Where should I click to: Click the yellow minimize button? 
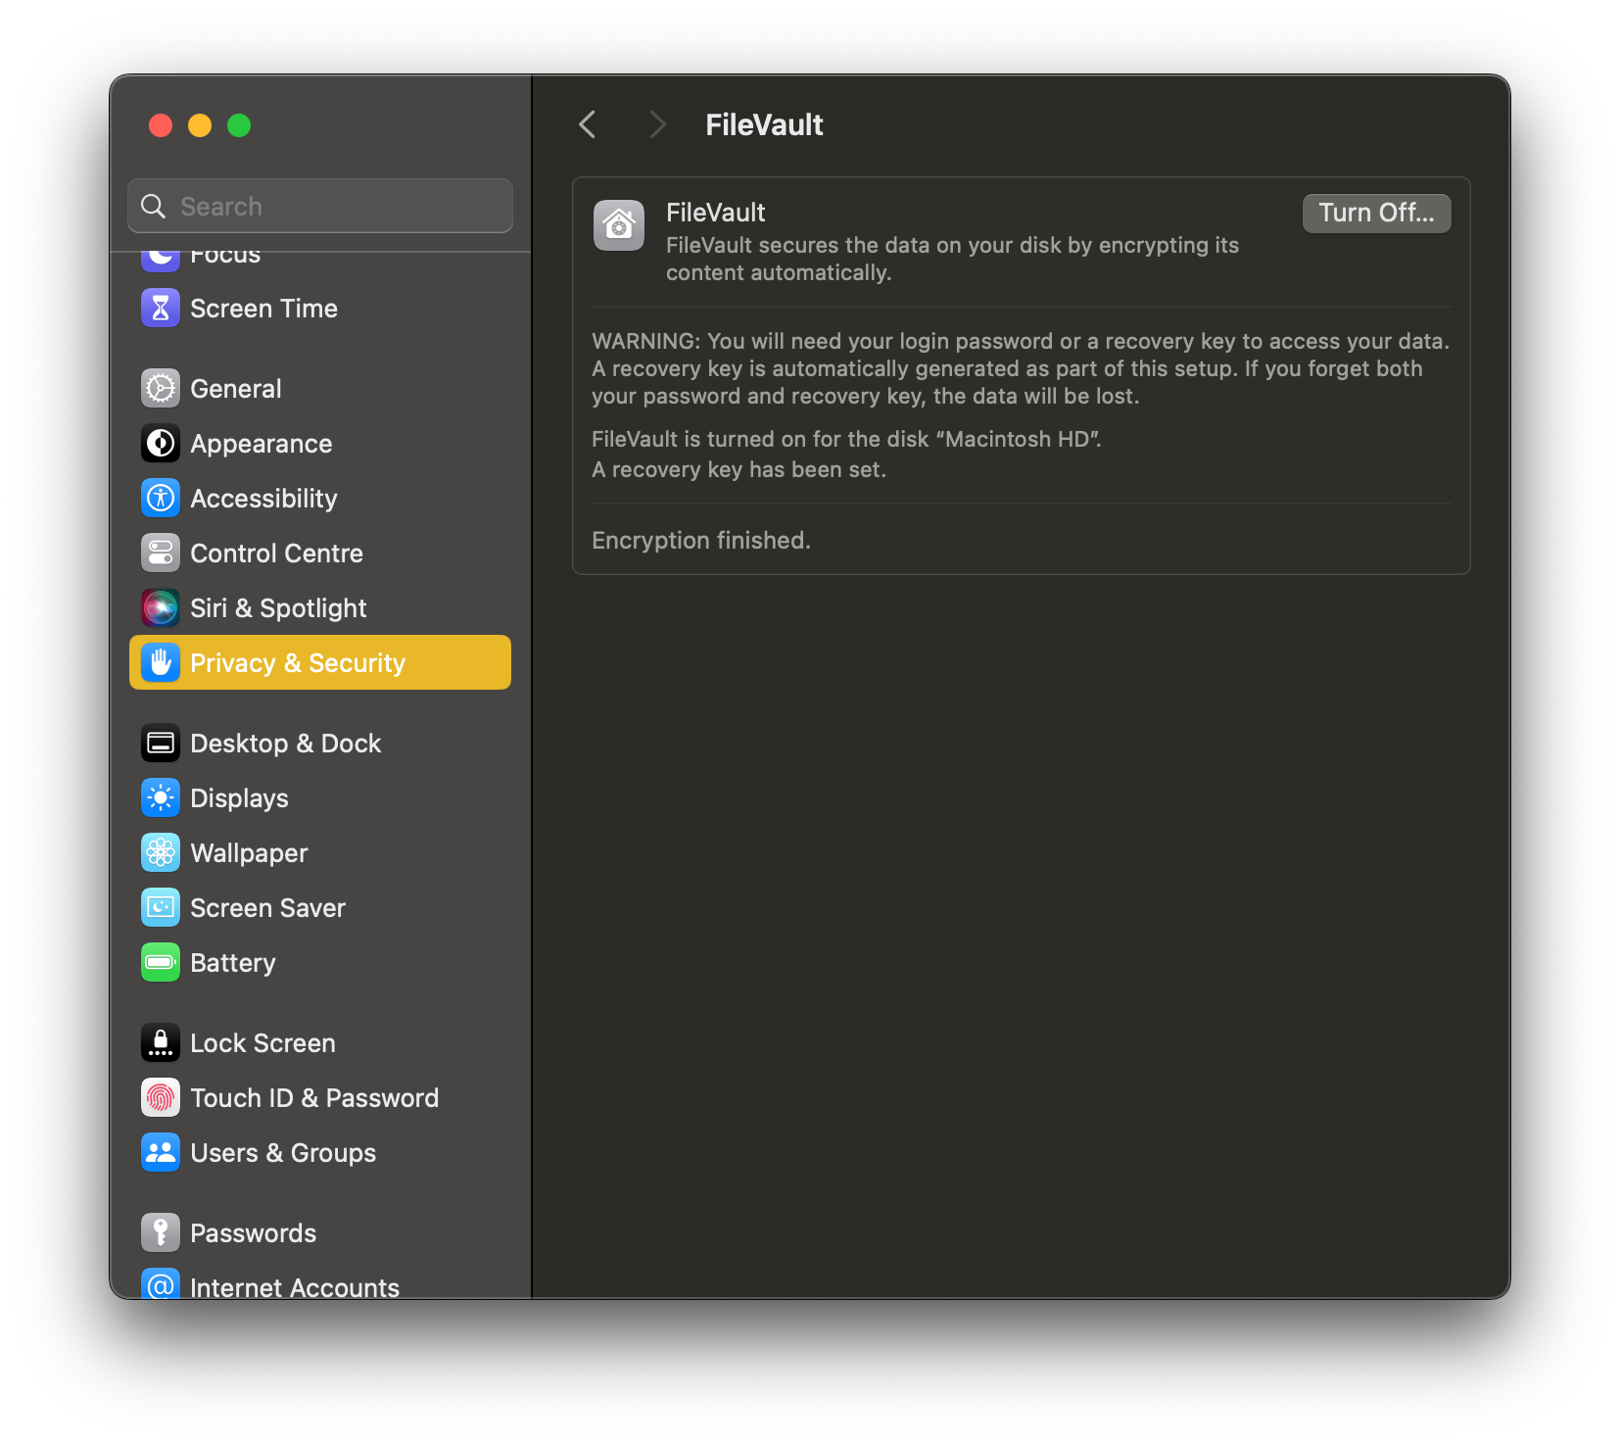click(x=200, y=125)
